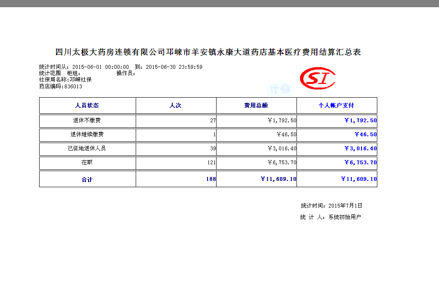Select the 在职 row label
Screen dimensions: 439x284
coord(87,163)
